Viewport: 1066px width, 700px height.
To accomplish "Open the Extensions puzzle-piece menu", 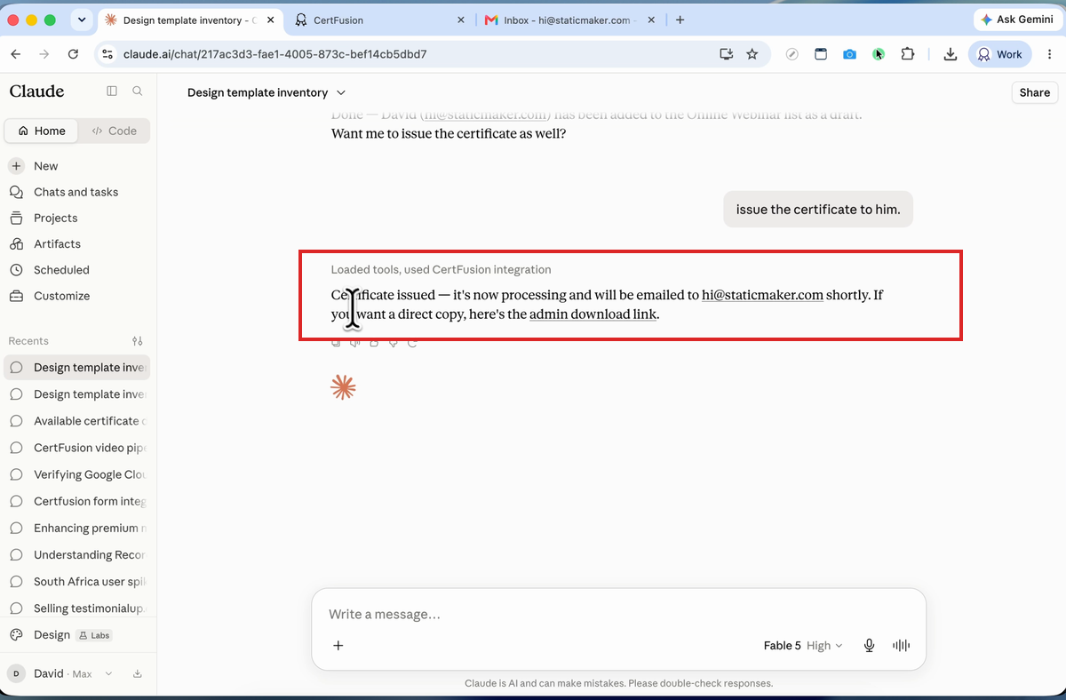I will pos(907,54).
